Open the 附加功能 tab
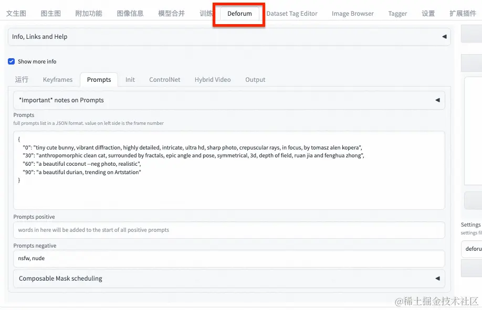The image size is (482, 310). coord(89,14)
